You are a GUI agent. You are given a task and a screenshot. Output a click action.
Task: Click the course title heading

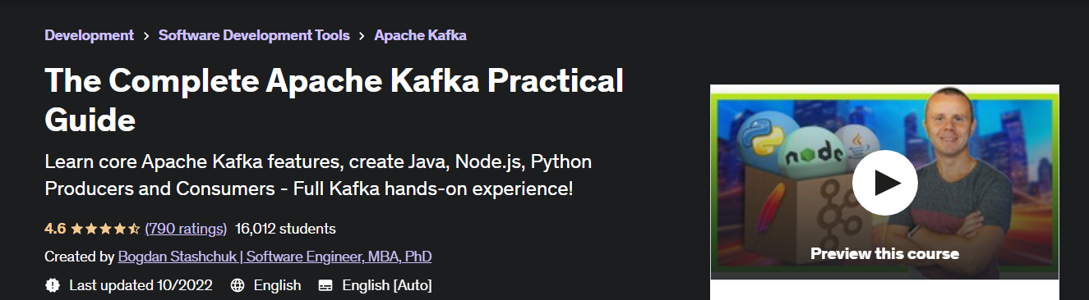point(334,100)
